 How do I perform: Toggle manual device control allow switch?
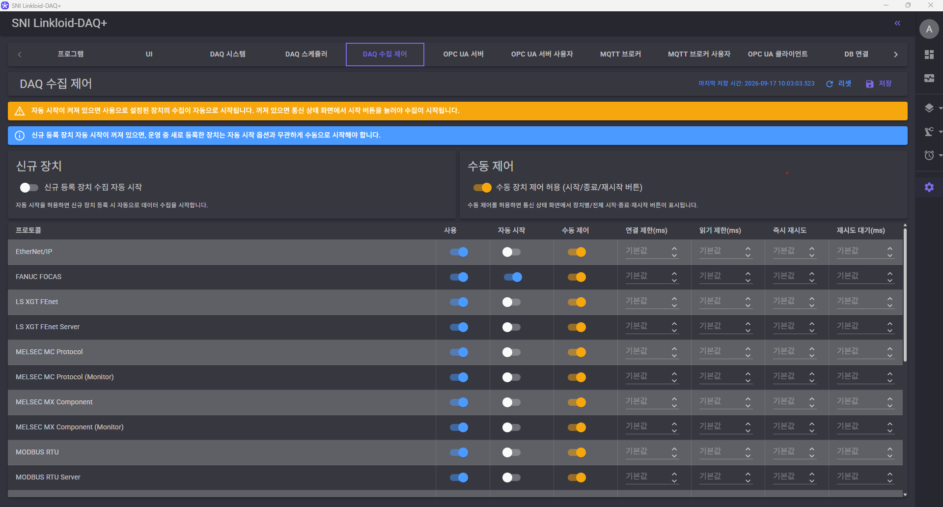(x=482, y=188)
